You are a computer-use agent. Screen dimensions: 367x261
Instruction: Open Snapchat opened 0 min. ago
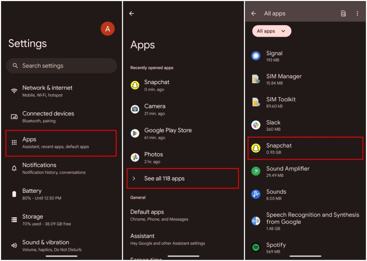coord(183,85)
